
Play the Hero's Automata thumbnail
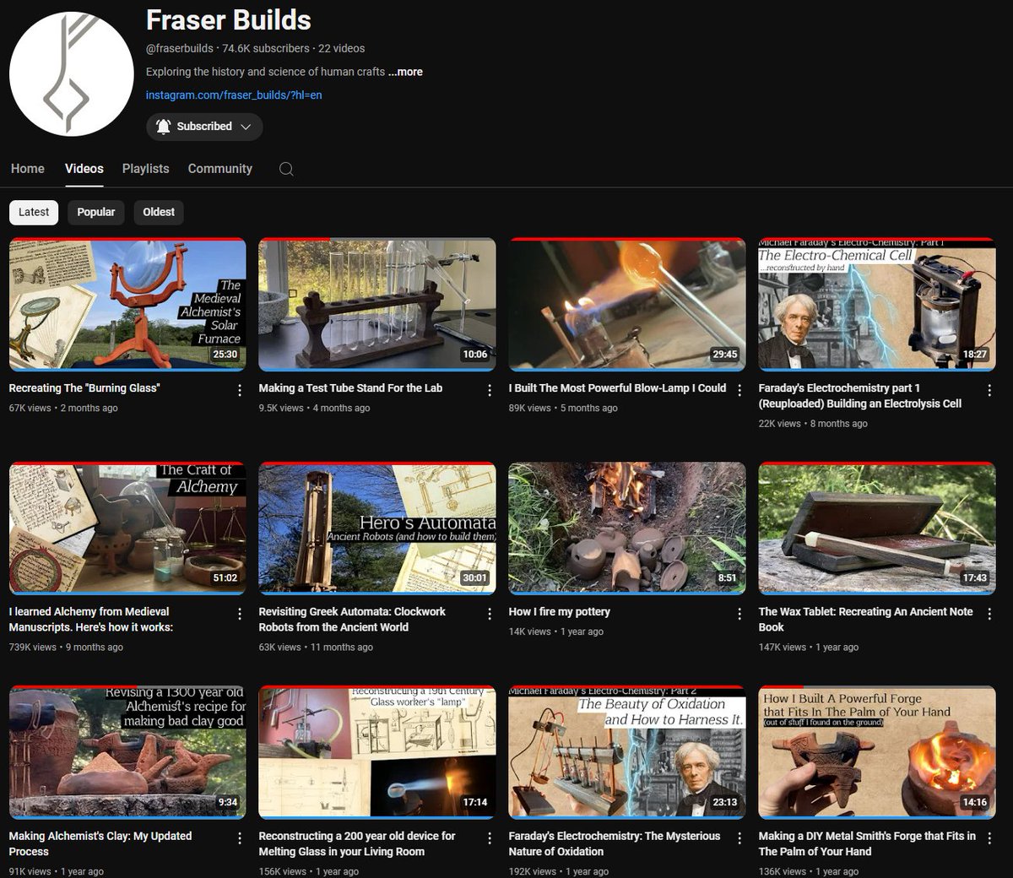(x=377, y=528)
